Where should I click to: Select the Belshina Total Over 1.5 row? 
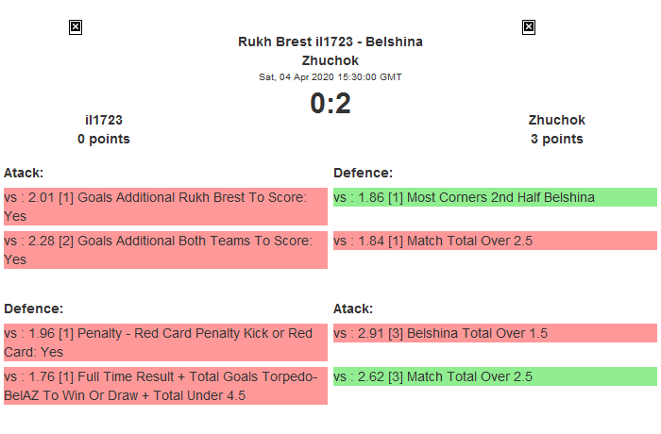click(495, 333)
